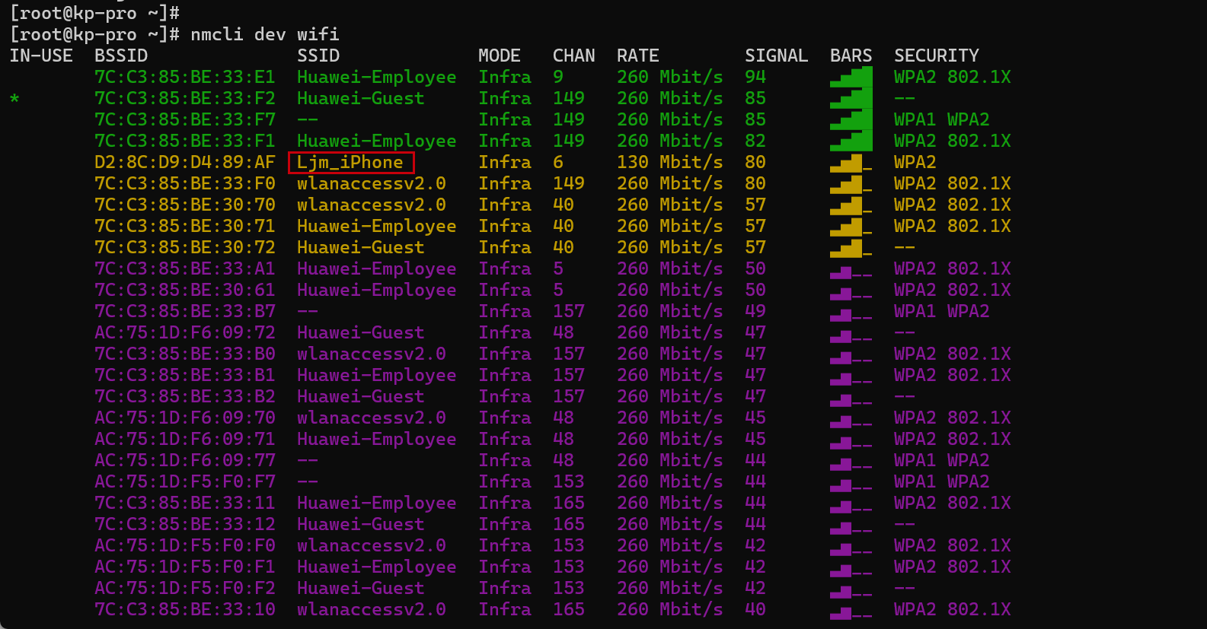The height and width of the screenshot is (629, 1207).
Task: Click WPA1 WPA2 in row 7C:C3:85:BE:33:F7
Action: 942,119
